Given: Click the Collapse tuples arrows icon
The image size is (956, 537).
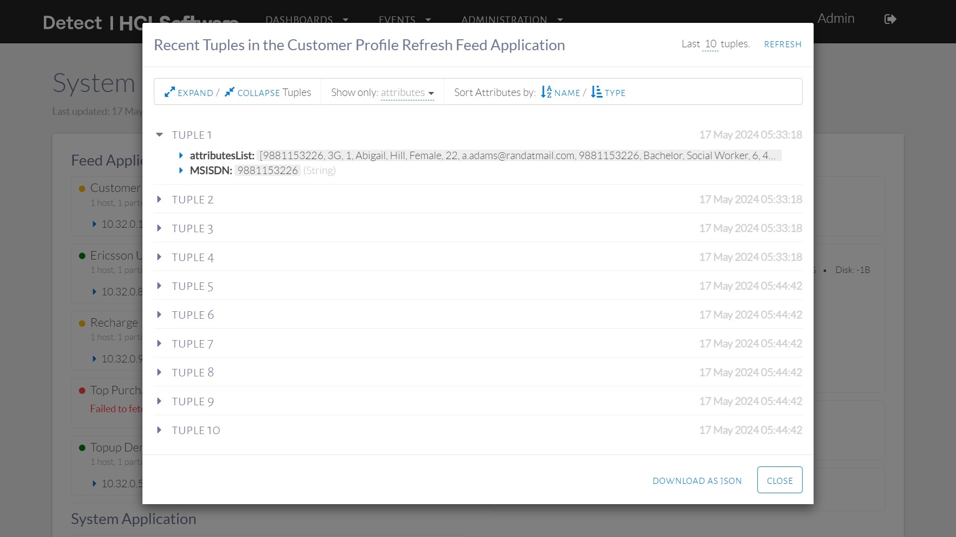Looking at the screenshot, I should point(229,92).
